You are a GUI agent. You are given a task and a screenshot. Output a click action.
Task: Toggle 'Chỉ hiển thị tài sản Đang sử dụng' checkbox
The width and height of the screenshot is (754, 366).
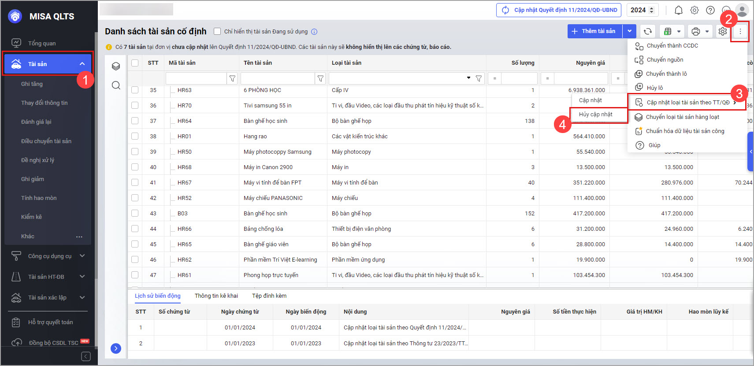(217, 31)
